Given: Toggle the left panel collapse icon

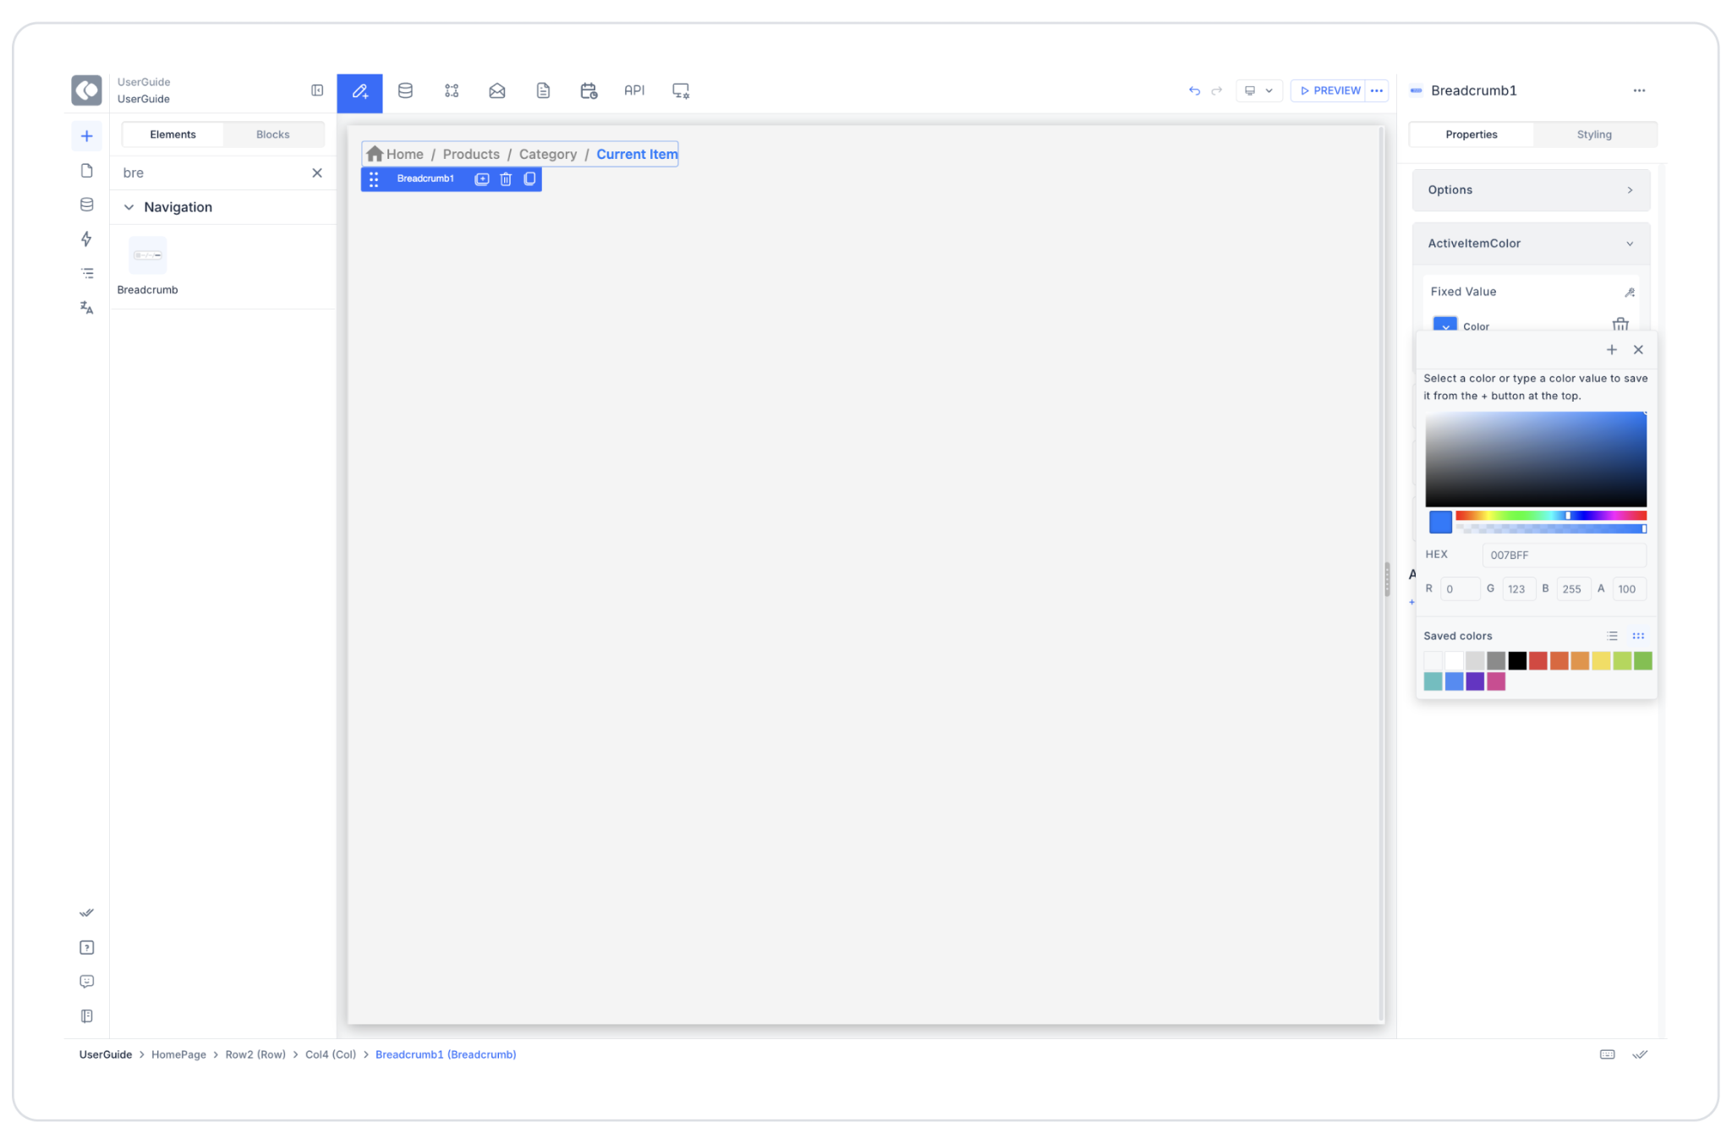Looking at the screenshot, I should click(317, 90).
